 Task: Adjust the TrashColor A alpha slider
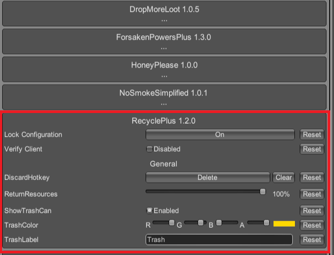(x=259, y=223)
